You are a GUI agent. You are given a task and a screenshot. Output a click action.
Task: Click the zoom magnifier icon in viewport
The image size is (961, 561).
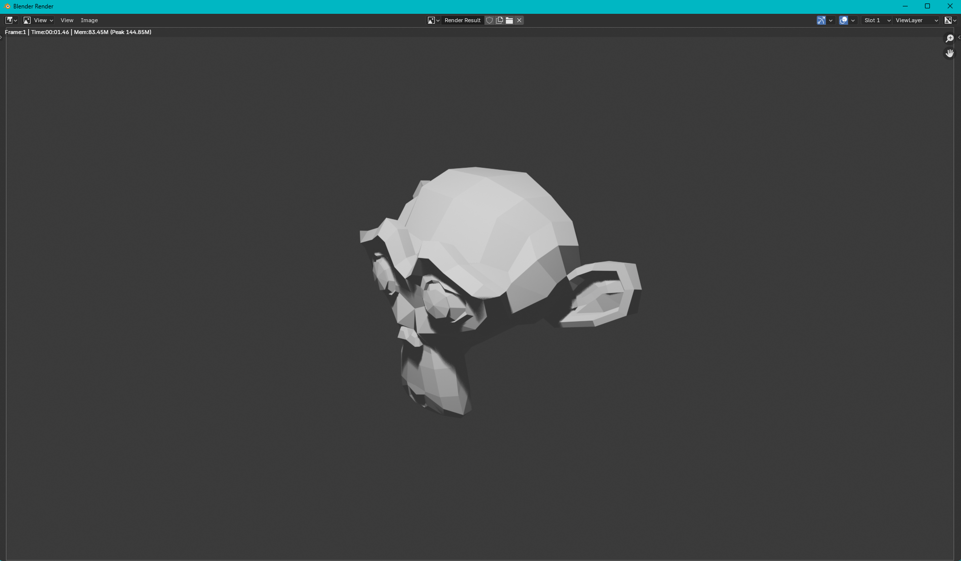tap(949, 38)
